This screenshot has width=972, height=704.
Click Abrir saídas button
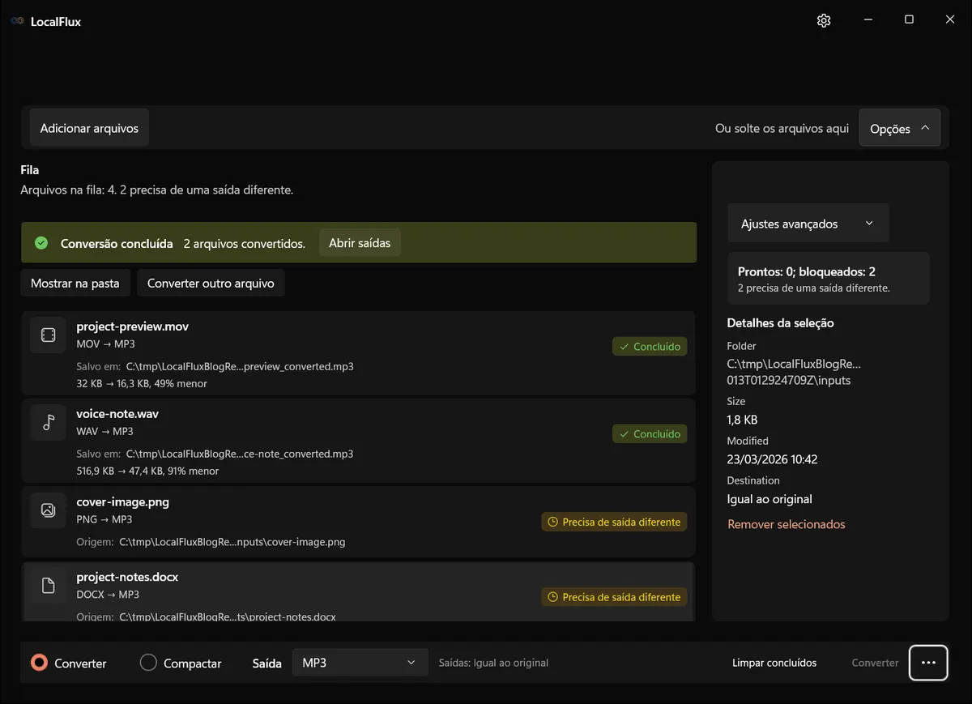pyautogui.click(x=360, y=243)
